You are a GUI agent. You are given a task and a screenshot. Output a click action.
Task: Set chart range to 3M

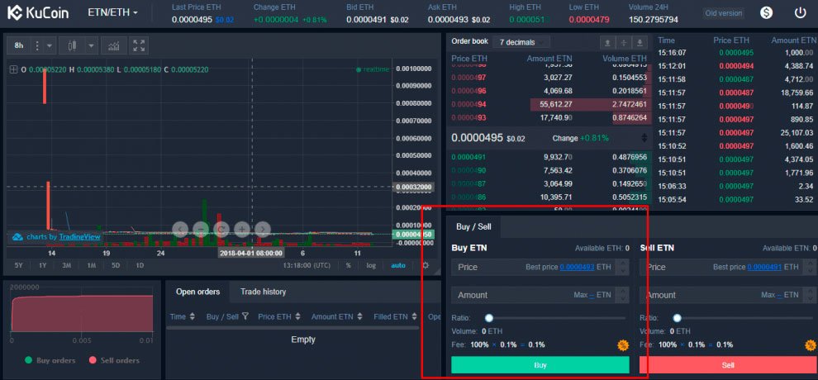click(67, 265)
